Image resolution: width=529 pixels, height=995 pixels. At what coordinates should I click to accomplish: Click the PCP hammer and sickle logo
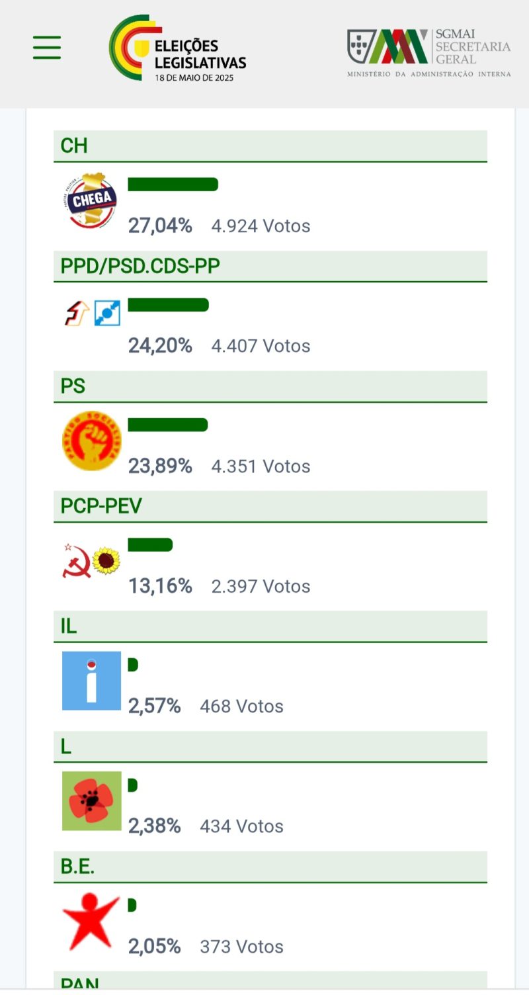click(x=76, y=560)
